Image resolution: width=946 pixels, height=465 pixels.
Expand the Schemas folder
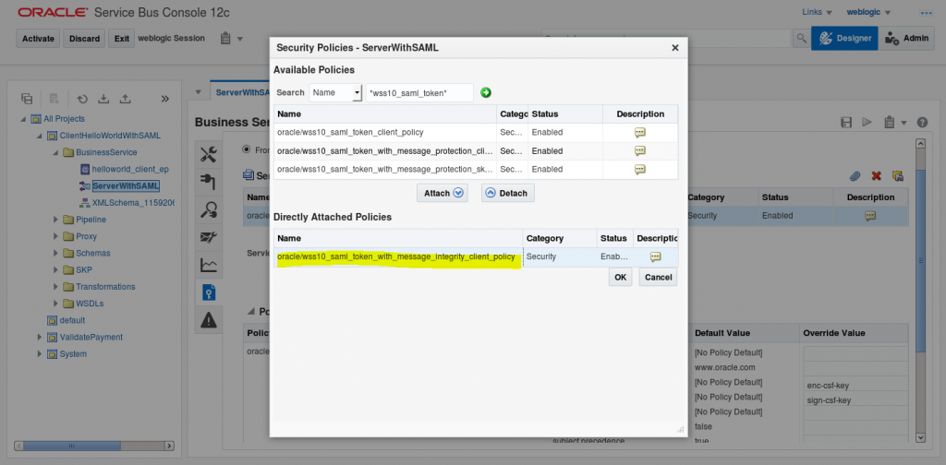pyautogui.click(x=55, y=254)
